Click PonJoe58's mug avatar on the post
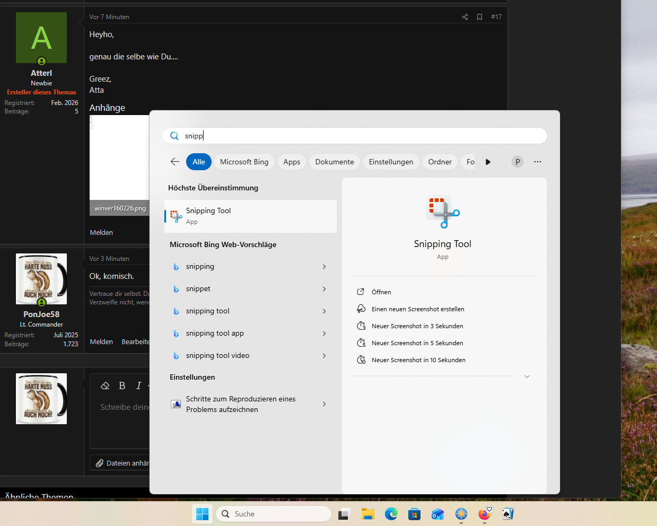This screenshot has width=657, height=526. 41,279
